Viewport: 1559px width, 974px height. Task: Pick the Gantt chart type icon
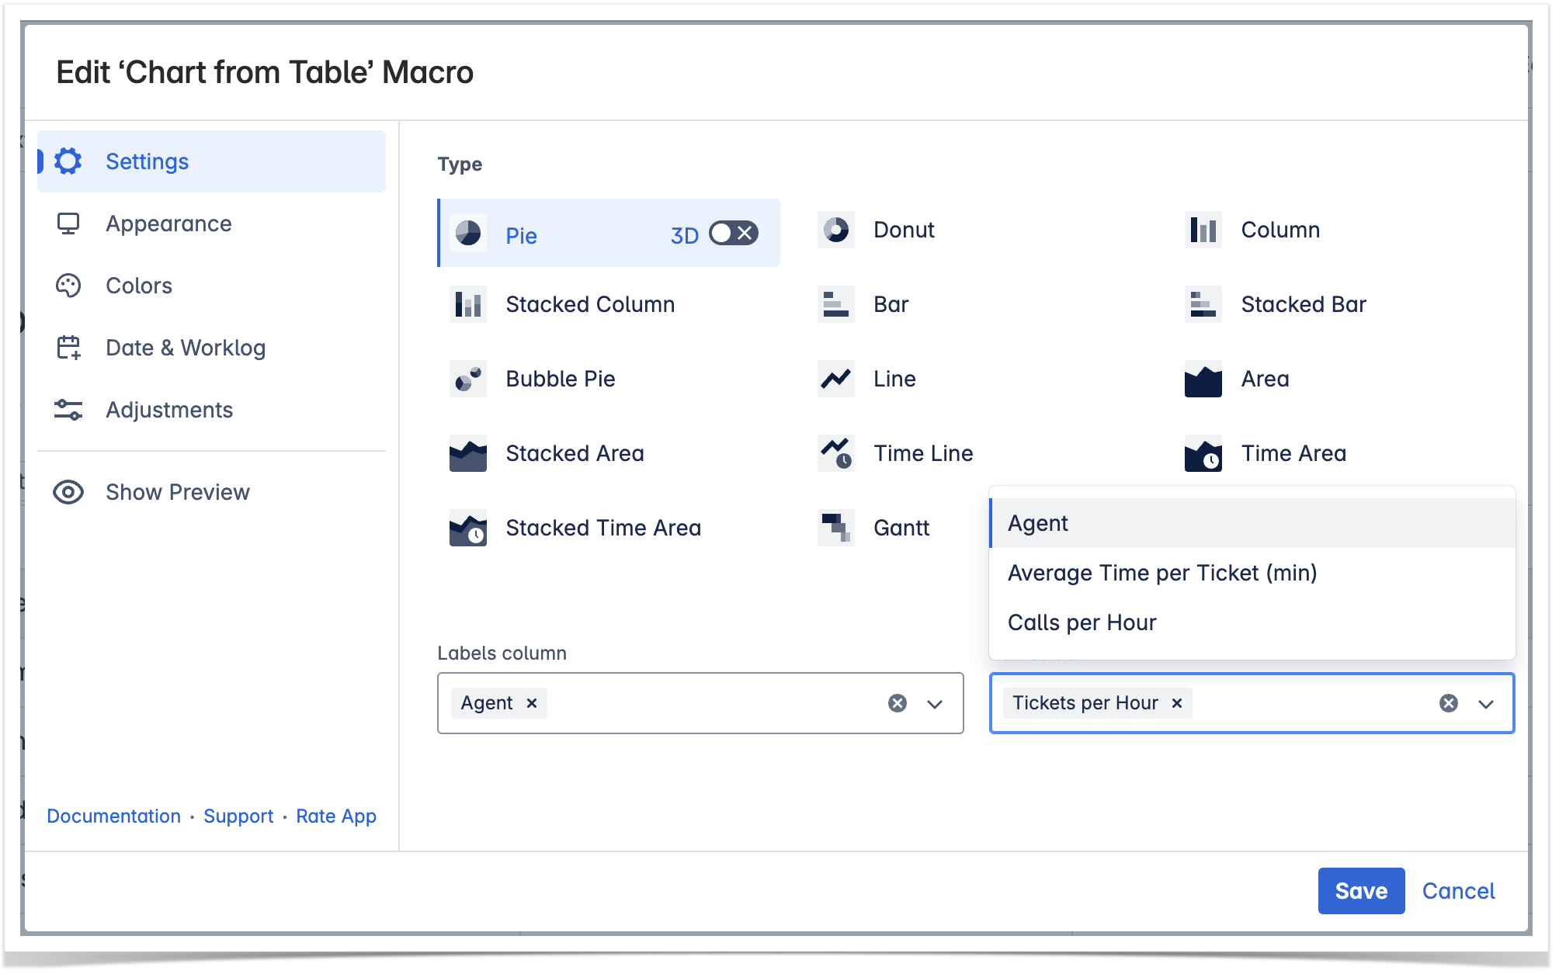coord(835,528)
